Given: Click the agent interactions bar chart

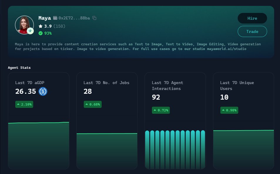Looking at the screenshot, I should click(x=175, y=150).
